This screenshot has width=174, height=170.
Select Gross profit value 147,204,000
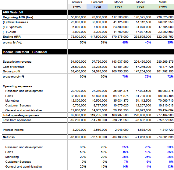(x=143, y=71)
